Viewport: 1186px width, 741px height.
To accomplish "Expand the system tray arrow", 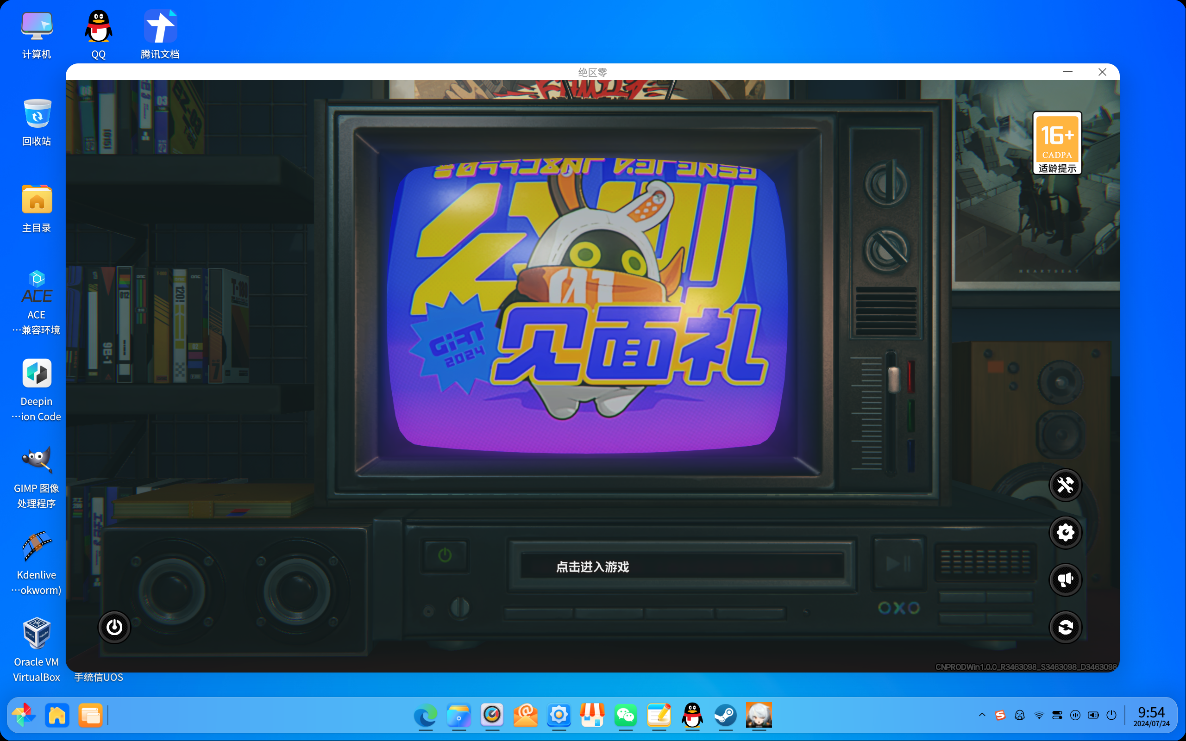I will (x=982, y=715).
